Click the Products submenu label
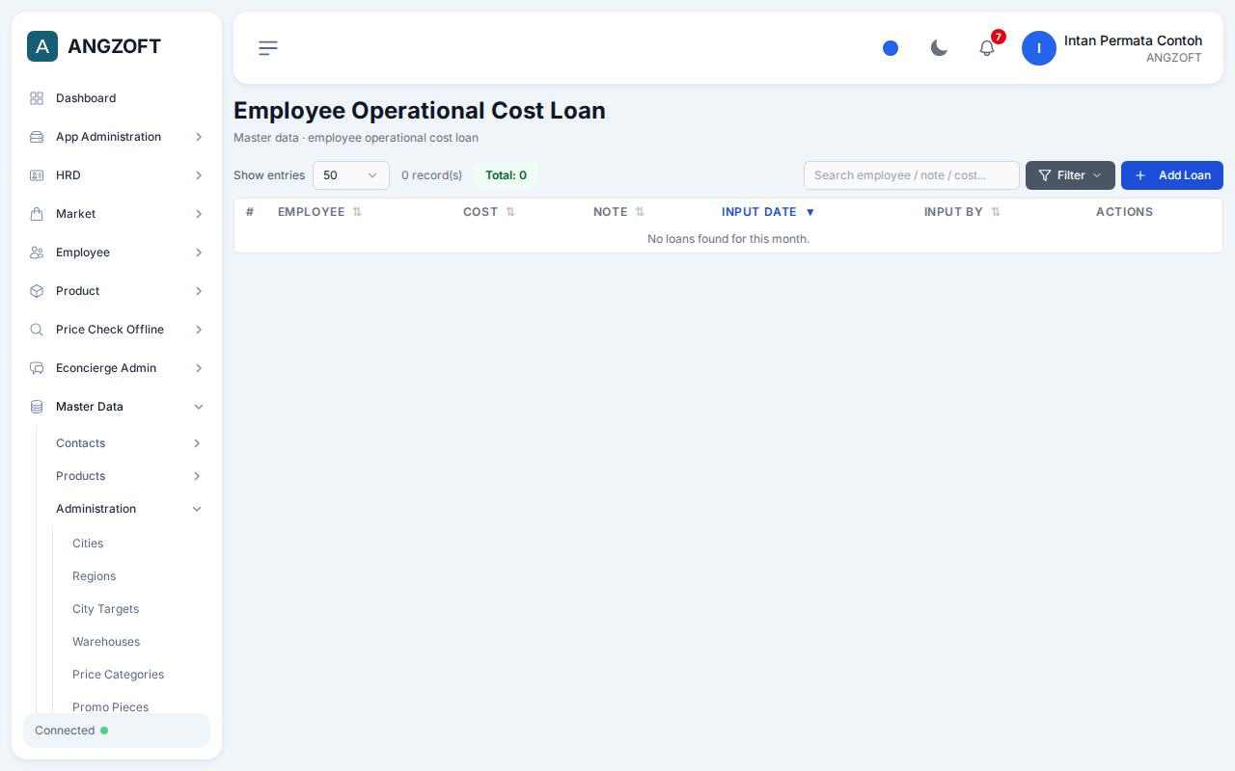 (x=80, y=476)
